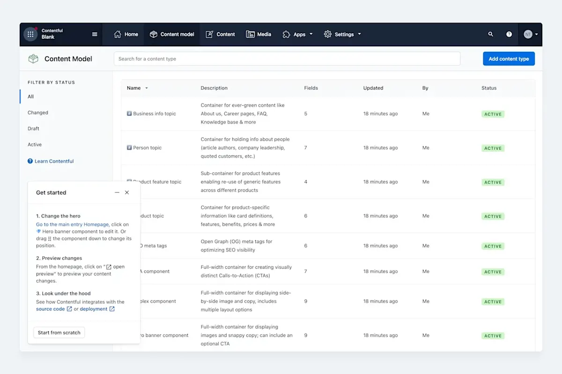Expand the Apps dropdown menu

click(x=297, y=34)
